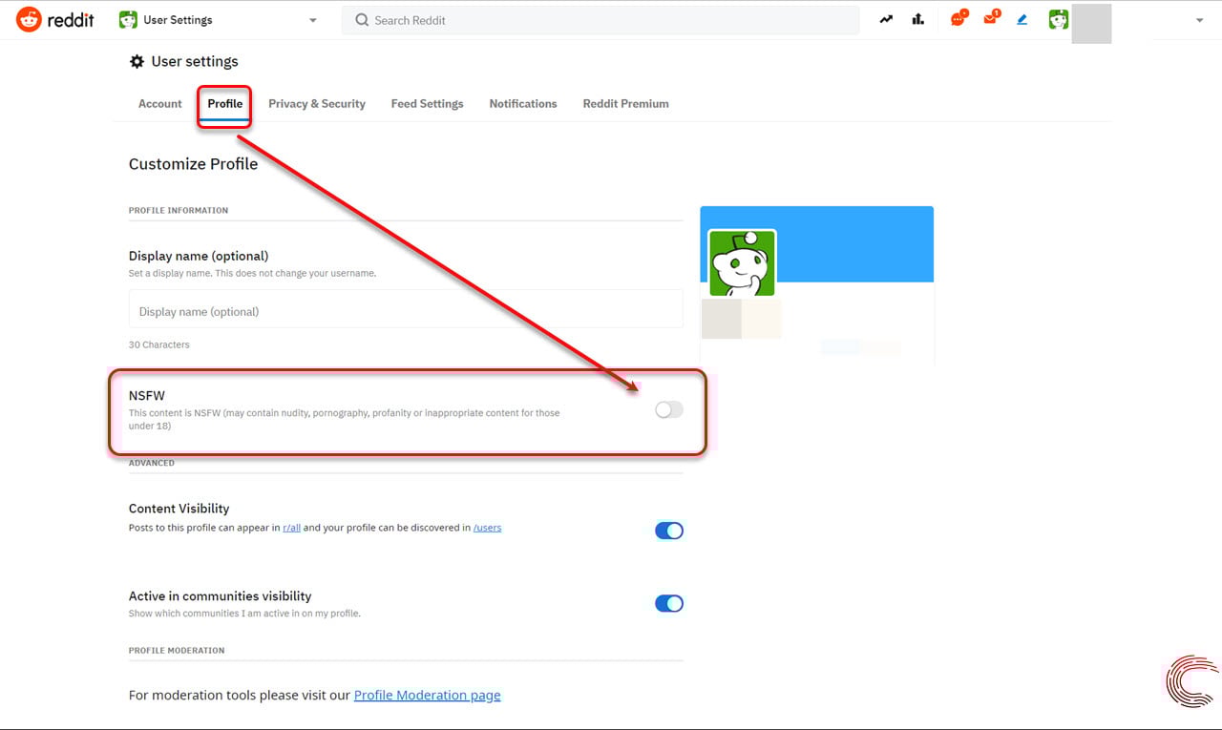
Task: Click the blue profile banner preview
Action: click(x=816, y=243)
